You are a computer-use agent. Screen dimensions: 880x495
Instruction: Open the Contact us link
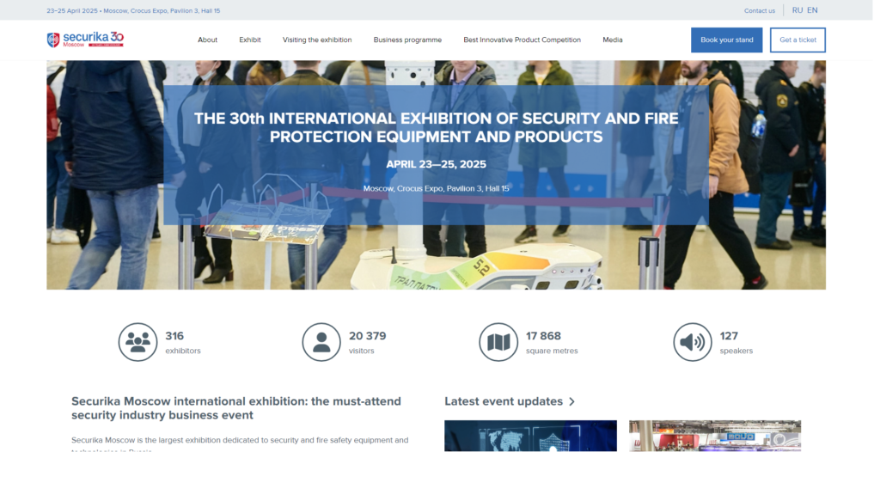click(x=760, y=10)
